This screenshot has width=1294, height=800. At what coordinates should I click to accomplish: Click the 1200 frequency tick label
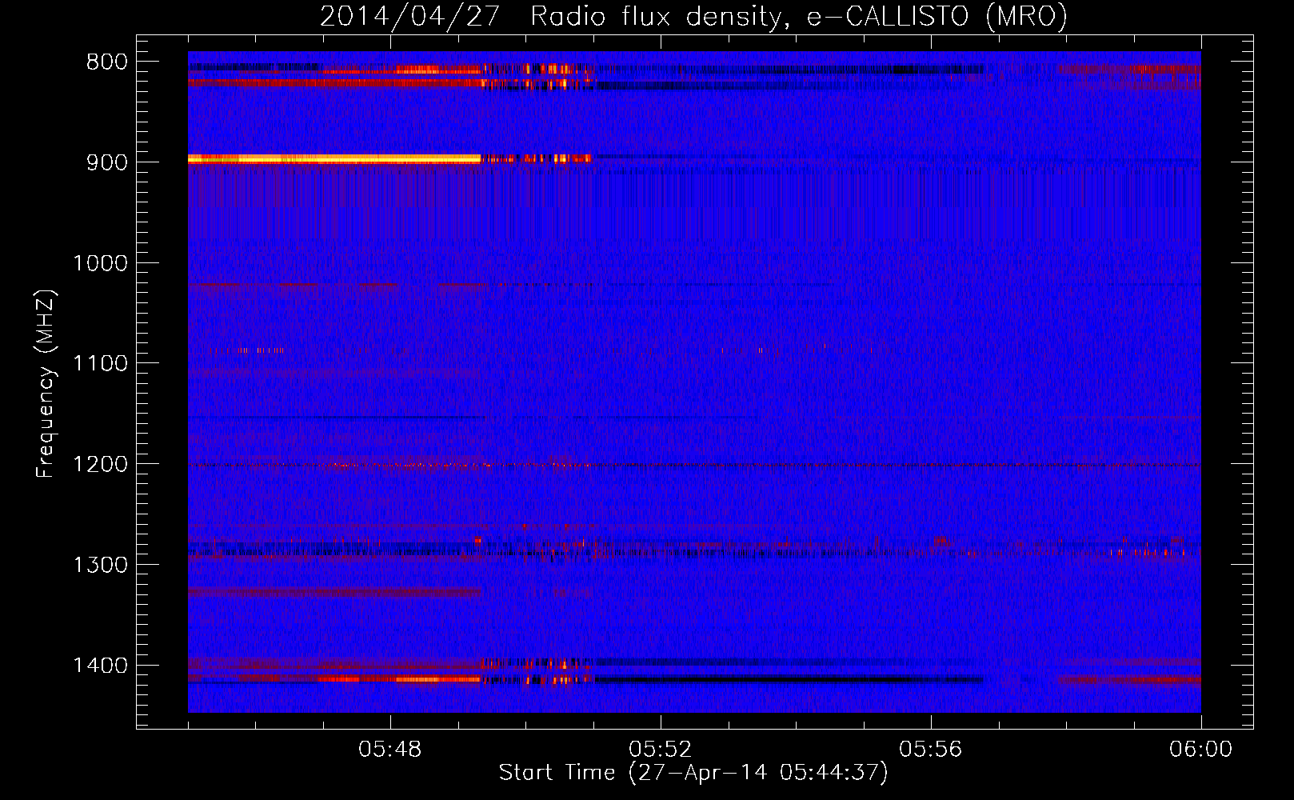(x=100, y=465)
